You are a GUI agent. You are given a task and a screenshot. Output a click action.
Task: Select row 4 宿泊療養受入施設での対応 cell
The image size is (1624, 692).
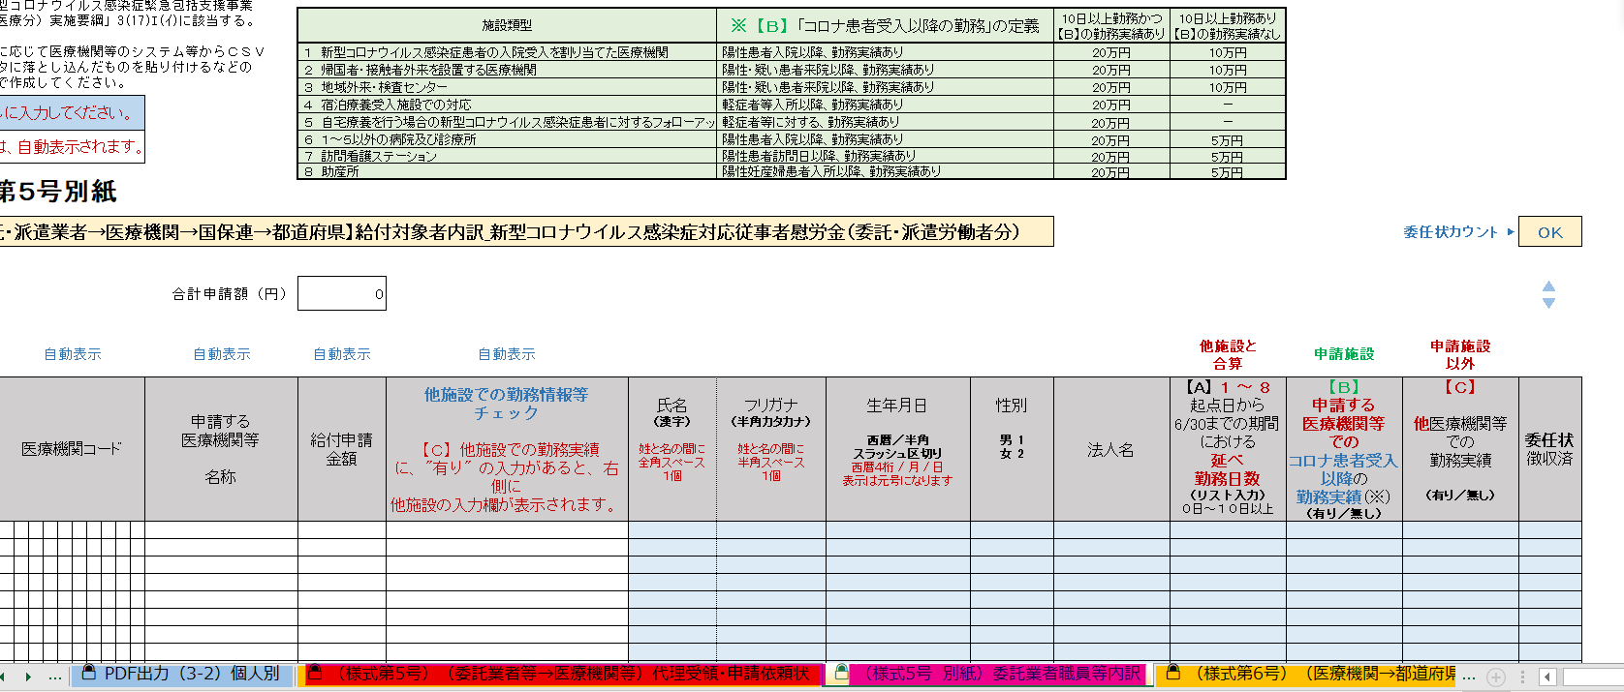tap(507, 105)
